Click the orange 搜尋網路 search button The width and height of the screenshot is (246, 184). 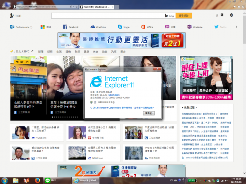click(x=183, y=16)
